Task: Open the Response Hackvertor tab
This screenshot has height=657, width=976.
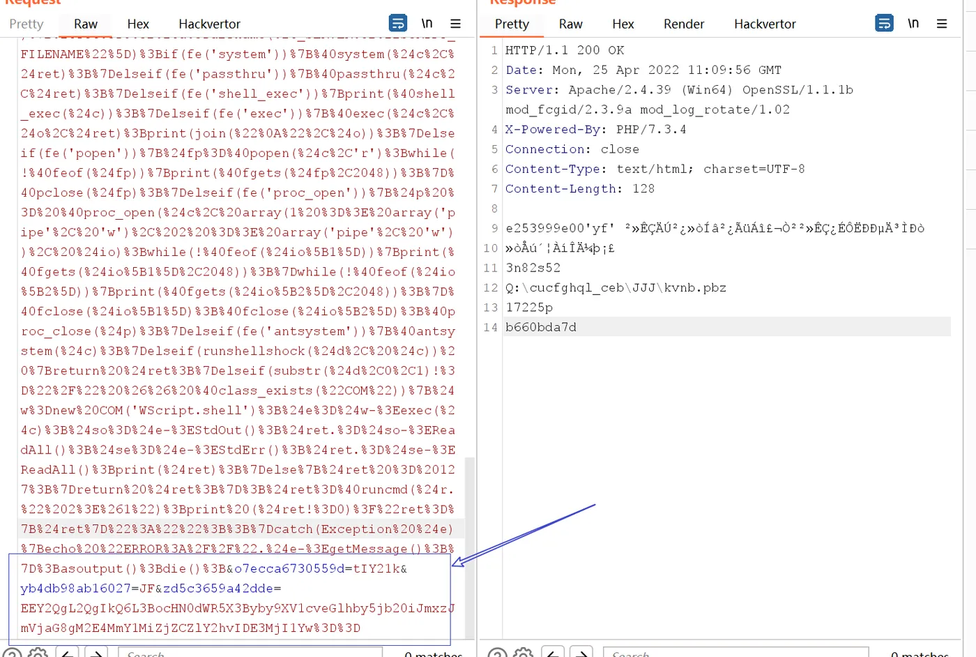Action: coord(765,24)
